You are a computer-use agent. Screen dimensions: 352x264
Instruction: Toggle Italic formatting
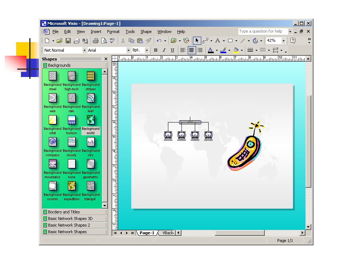[164, 50]
